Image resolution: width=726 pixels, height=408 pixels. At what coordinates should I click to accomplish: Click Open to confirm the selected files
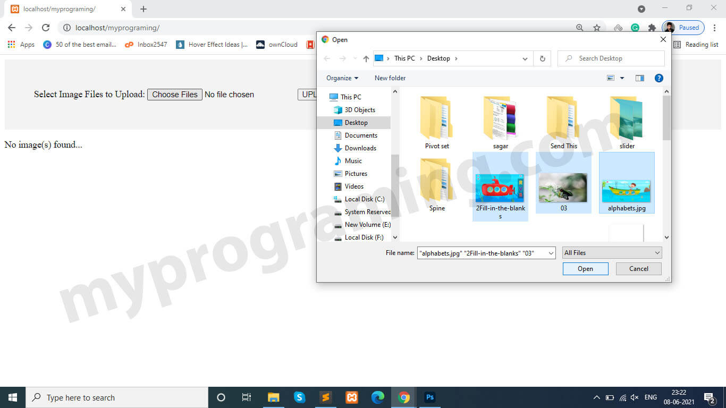point(585,269)
